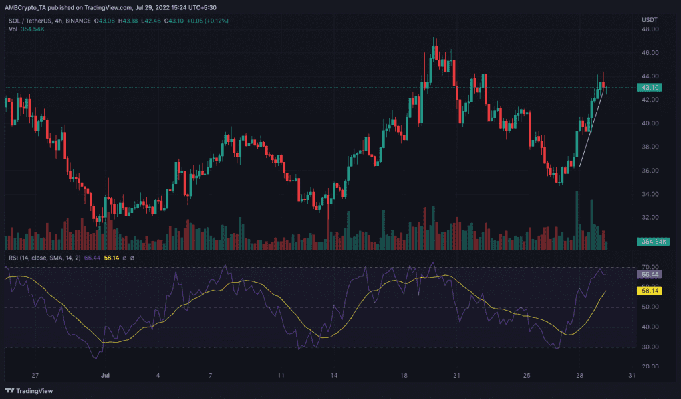Click the 70.00 RSI level label

point(650,267)
